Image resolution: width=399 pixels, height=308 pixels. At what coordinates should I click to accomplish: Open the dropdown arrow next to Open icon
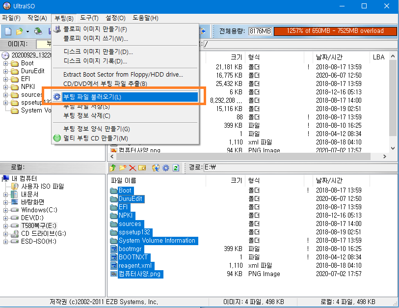27,31
